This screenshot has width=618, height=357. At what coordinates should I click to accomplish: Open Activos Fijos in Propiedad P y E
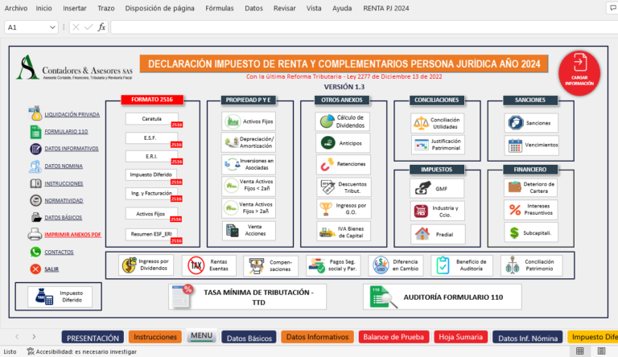pyautogui.click(x=249, y=121)
